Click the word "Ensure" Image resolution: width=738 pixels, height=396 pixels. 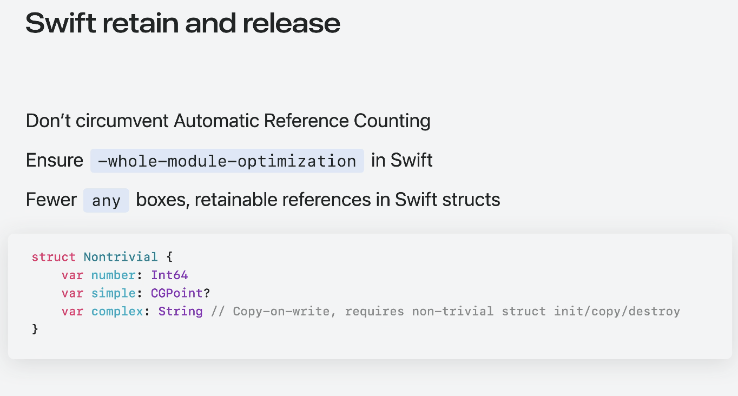point(55,161)
